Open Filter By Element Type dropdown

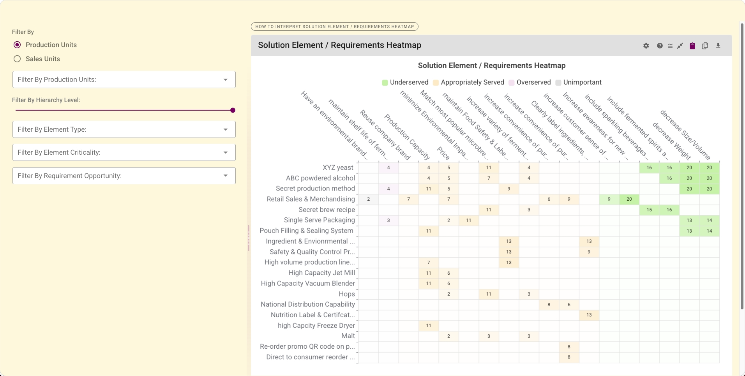pos(124,129)
